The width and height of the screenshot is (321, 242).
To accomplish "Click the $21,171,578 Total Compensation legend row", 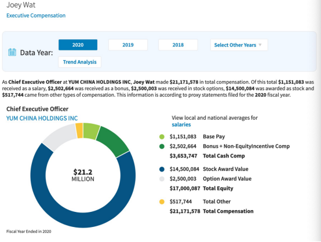I will [211, 211].
